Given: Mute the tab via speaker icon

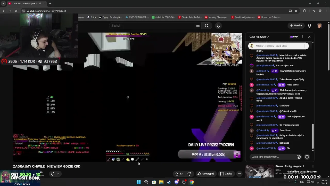Looking at the screenshot, I should point(40,4).
